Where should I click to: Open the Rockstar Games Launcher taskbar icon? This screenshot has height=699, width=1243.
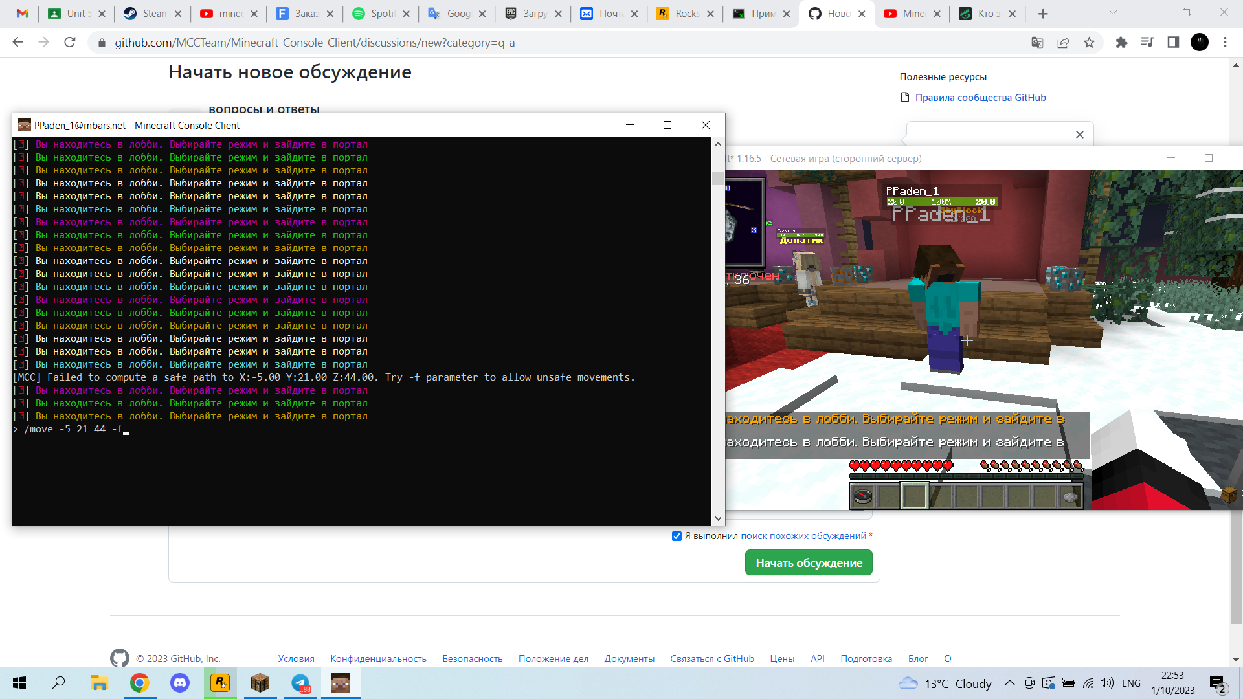(220, 683)
